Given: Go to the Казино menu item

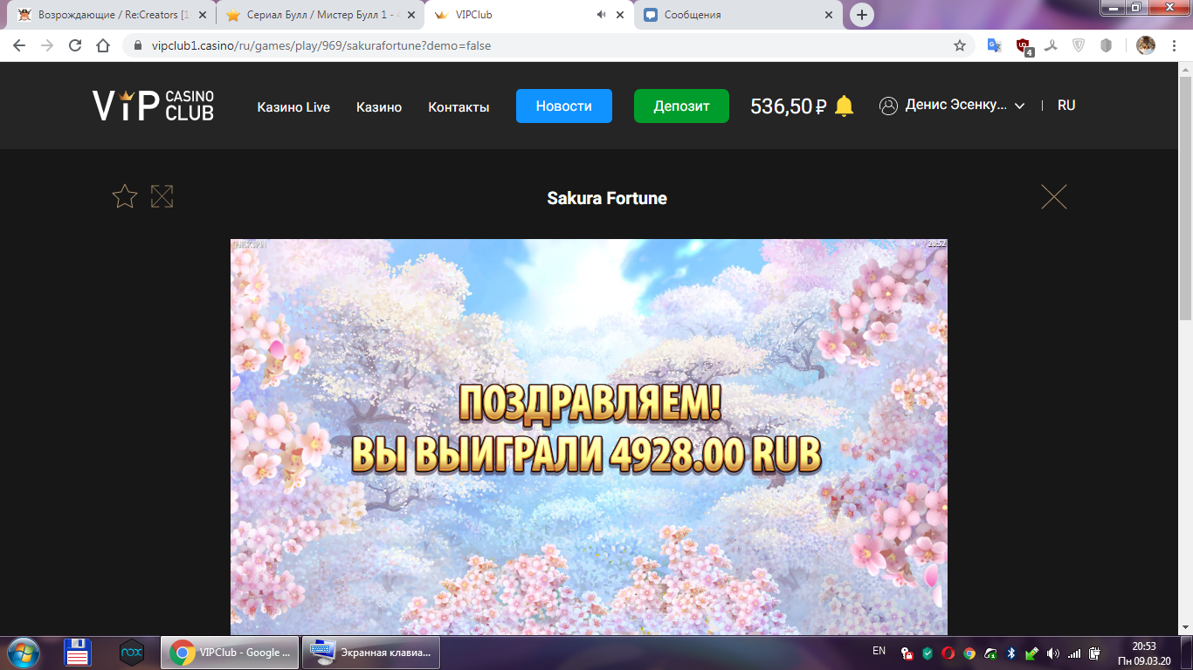Looking at the screenshot, I should 379,107.
